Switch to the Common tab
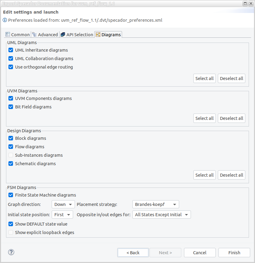This screenshot has height=263, width=255. (x=17, y=34)
